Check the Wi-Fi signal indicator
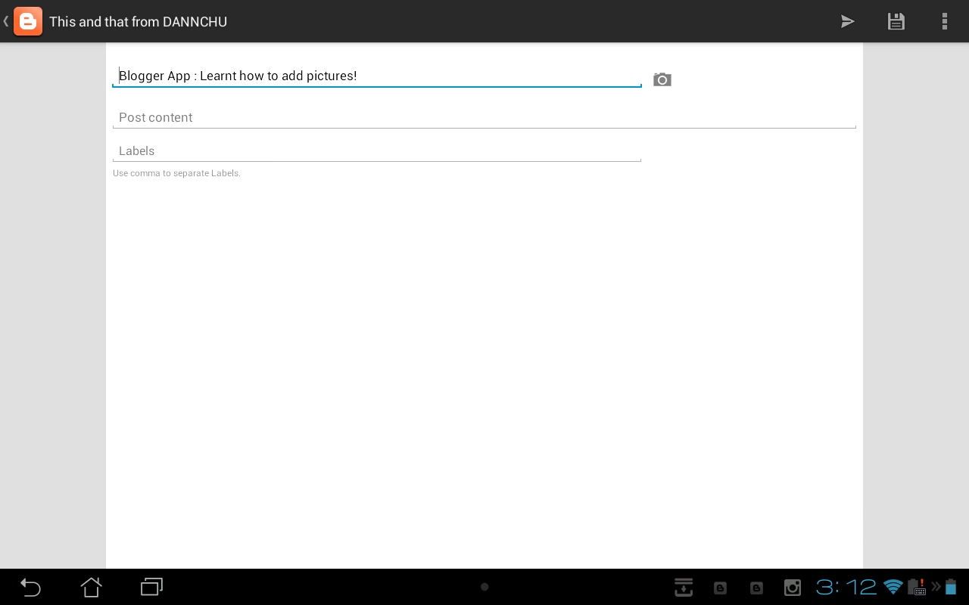The image size is (969, 605). tap(893, 587)
